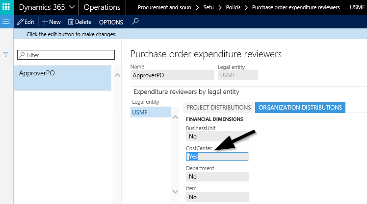The height and width of the screenshot is (204, 367).
Task: Toggle the Department No field
Action: point(217,177)
